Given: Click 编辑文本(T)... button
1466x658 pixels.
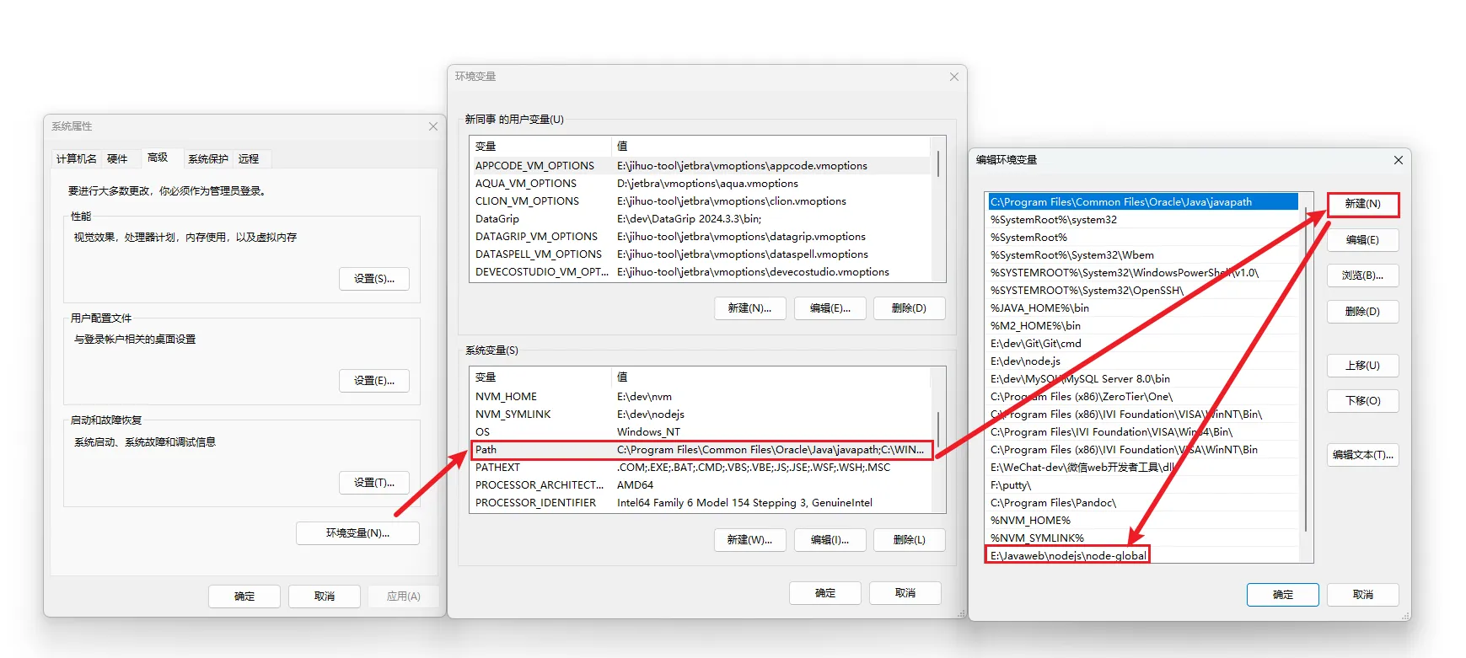Looking at the screenshot, I should click(x=1363, y=455).
